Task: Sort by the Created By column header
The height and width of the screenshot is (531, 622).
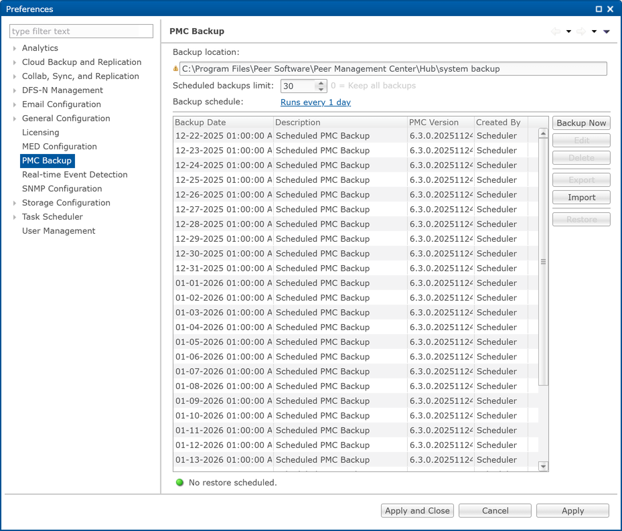Action: point(501,123)
